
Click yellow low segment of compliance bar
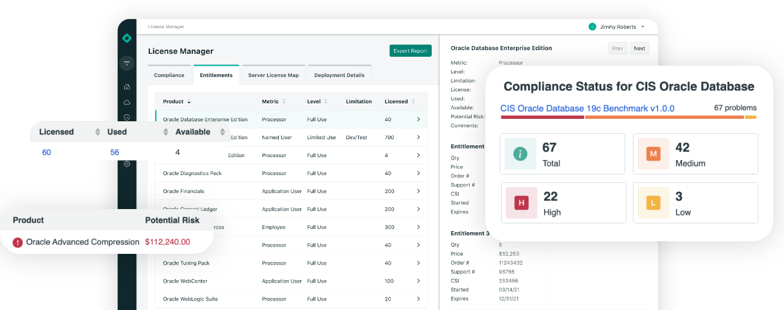[x=751, y=117]
